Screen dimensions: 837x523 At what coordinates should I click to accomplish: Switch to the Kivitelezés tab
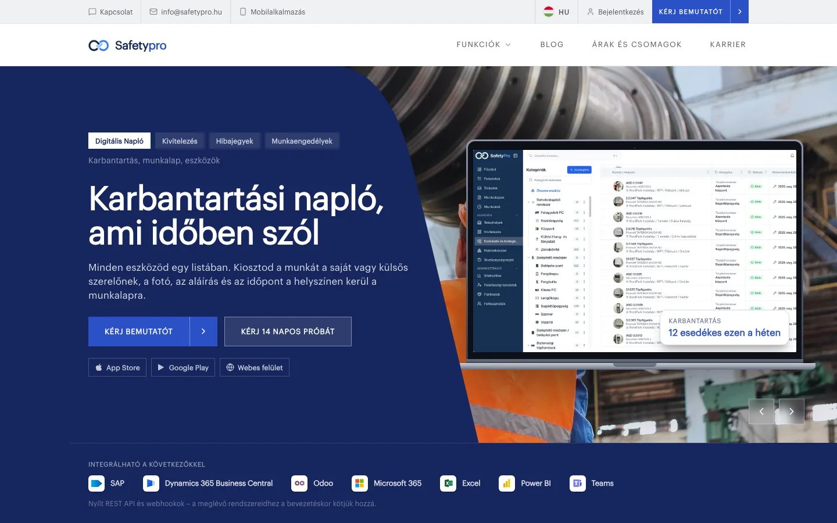pos(180,141)
